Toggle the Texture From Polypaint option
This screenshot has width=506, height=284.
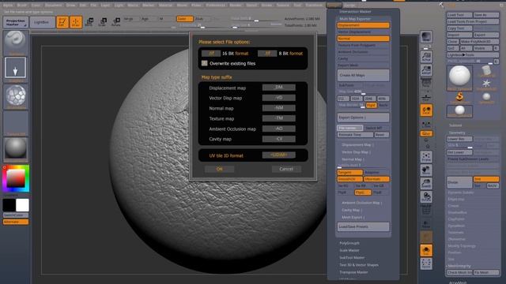point(363,46)
